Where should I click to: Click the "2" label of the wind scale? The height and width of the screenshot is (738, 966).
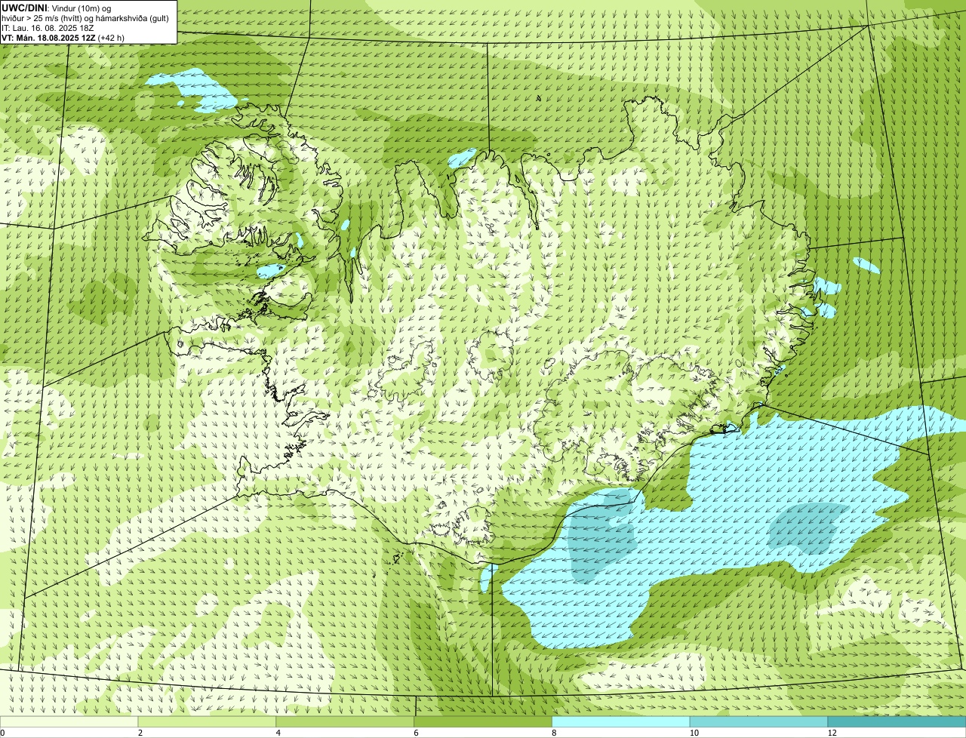(x=140, y=733)
